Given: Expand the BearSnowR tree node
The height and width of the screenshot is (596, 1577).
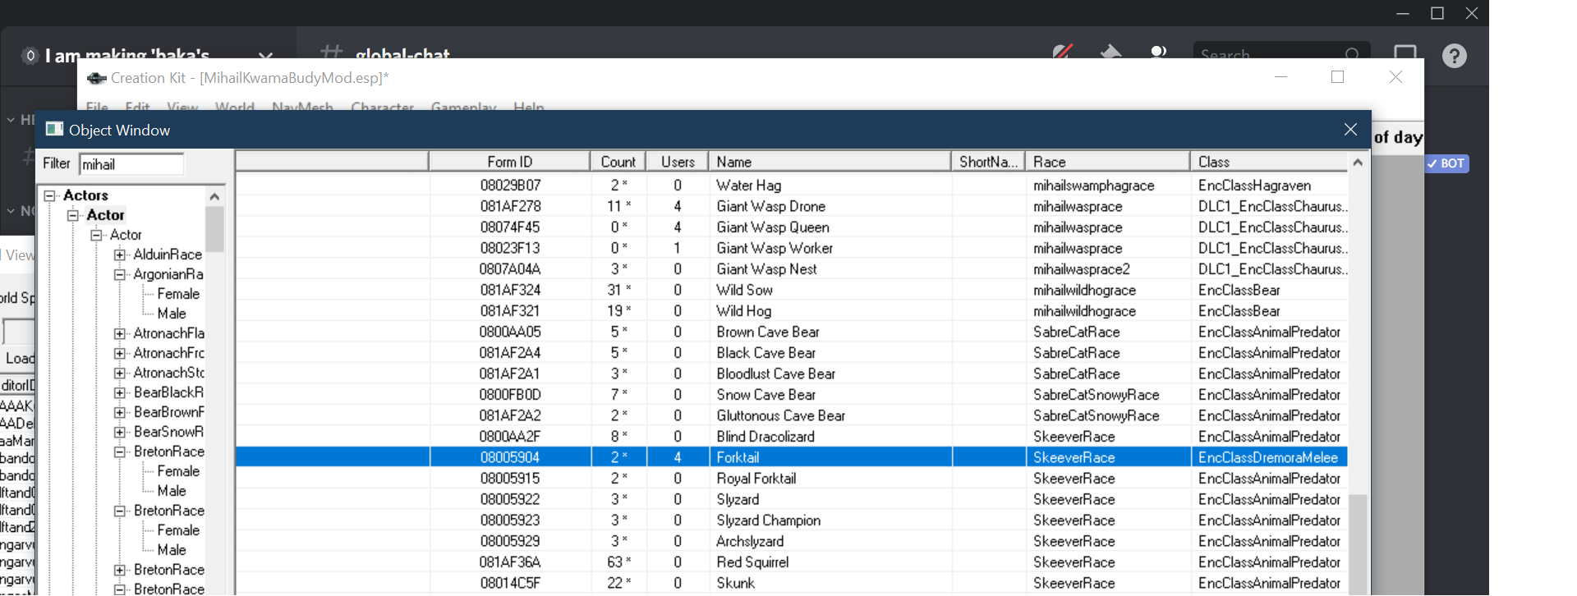Looking at the screenshot, I should (120, 432).
